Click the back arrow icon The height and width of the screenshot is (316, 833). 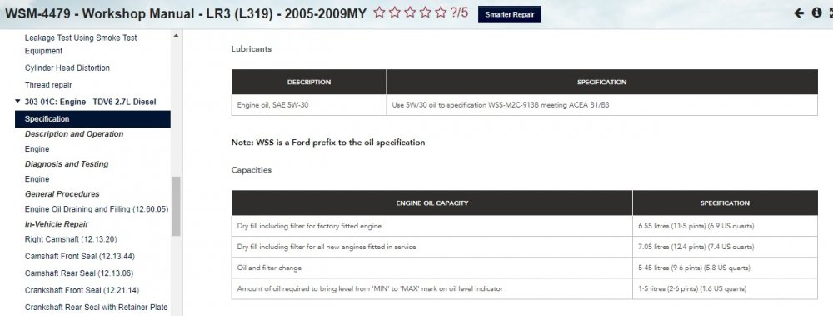coord(799,13)
